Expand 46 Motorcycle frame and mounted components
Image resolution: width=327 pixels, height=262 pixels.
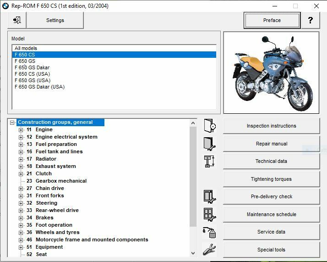21,240
